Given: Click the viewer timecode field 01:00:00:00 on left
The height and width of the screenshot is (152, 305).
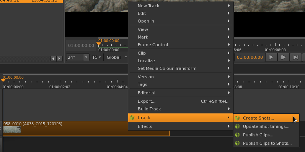Looking at the screenshot, I should pos(81,45).
